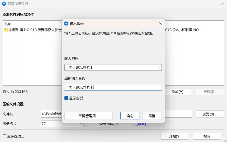Click the 浏览(B) button
227x142 pixels.
point(209,114)
